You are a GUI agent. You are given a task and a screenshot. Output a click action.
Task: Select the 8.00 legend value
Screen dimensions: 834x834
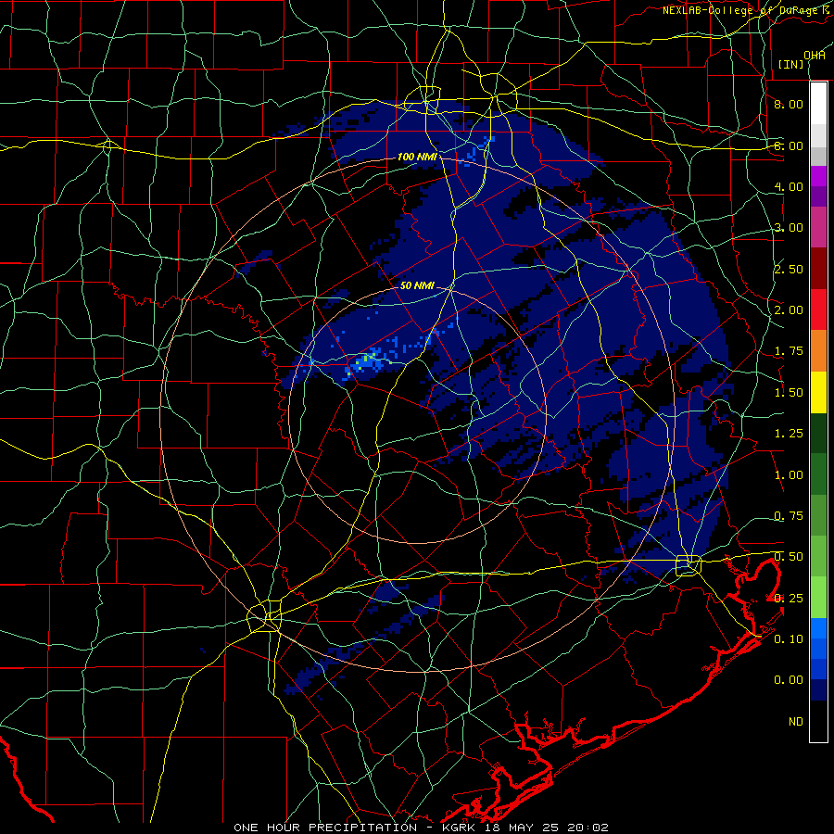point(789,104)
